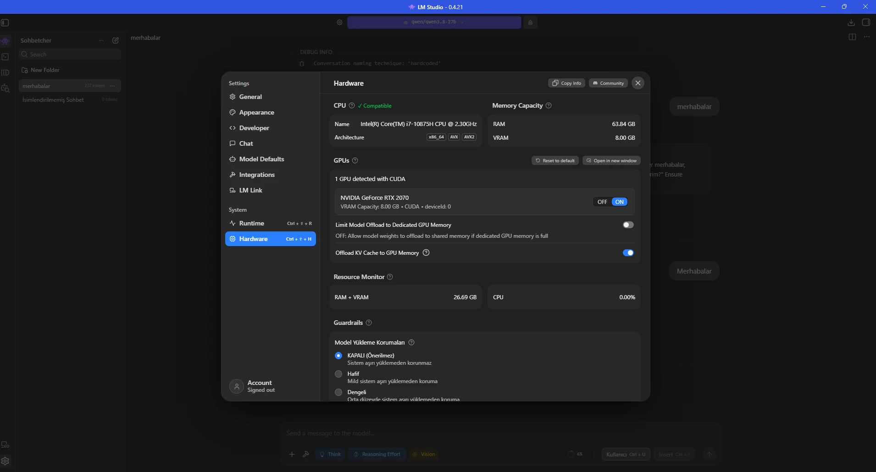The image size is (876, 472).
Task: Eject the loaded qwen model
Action: [530, 22]
